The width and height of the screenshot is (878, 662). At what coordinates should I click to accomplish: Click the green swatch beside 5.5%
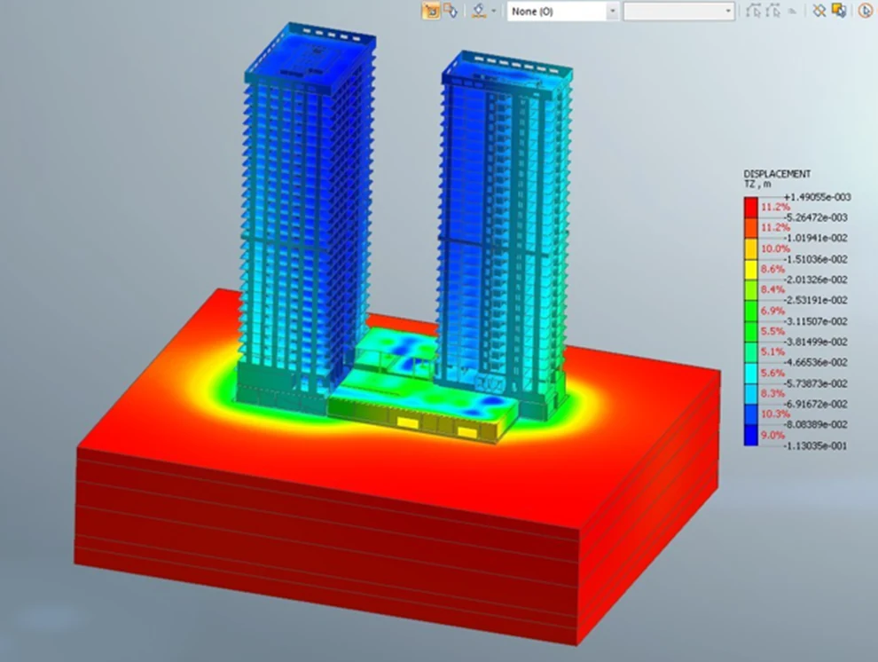point(751,332)
